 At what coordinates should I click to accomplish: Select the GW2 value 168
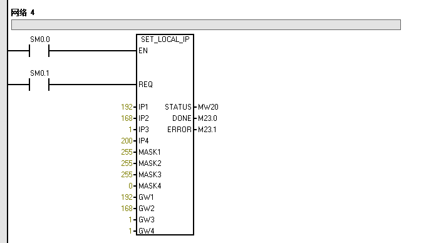coord(127,209)
